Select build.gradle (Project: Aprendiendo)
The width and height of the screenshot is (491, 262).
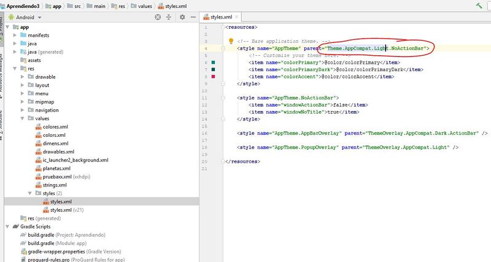pyautogui.click(x=63, y=235)
